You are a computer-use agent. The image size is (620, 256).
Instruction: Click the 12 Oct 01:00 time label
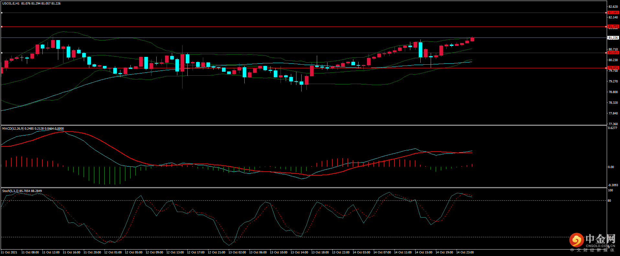click(113, 252)
